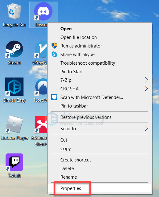Open the 7-Zip menu entry

pyautogui.click(x=100, y=80)
